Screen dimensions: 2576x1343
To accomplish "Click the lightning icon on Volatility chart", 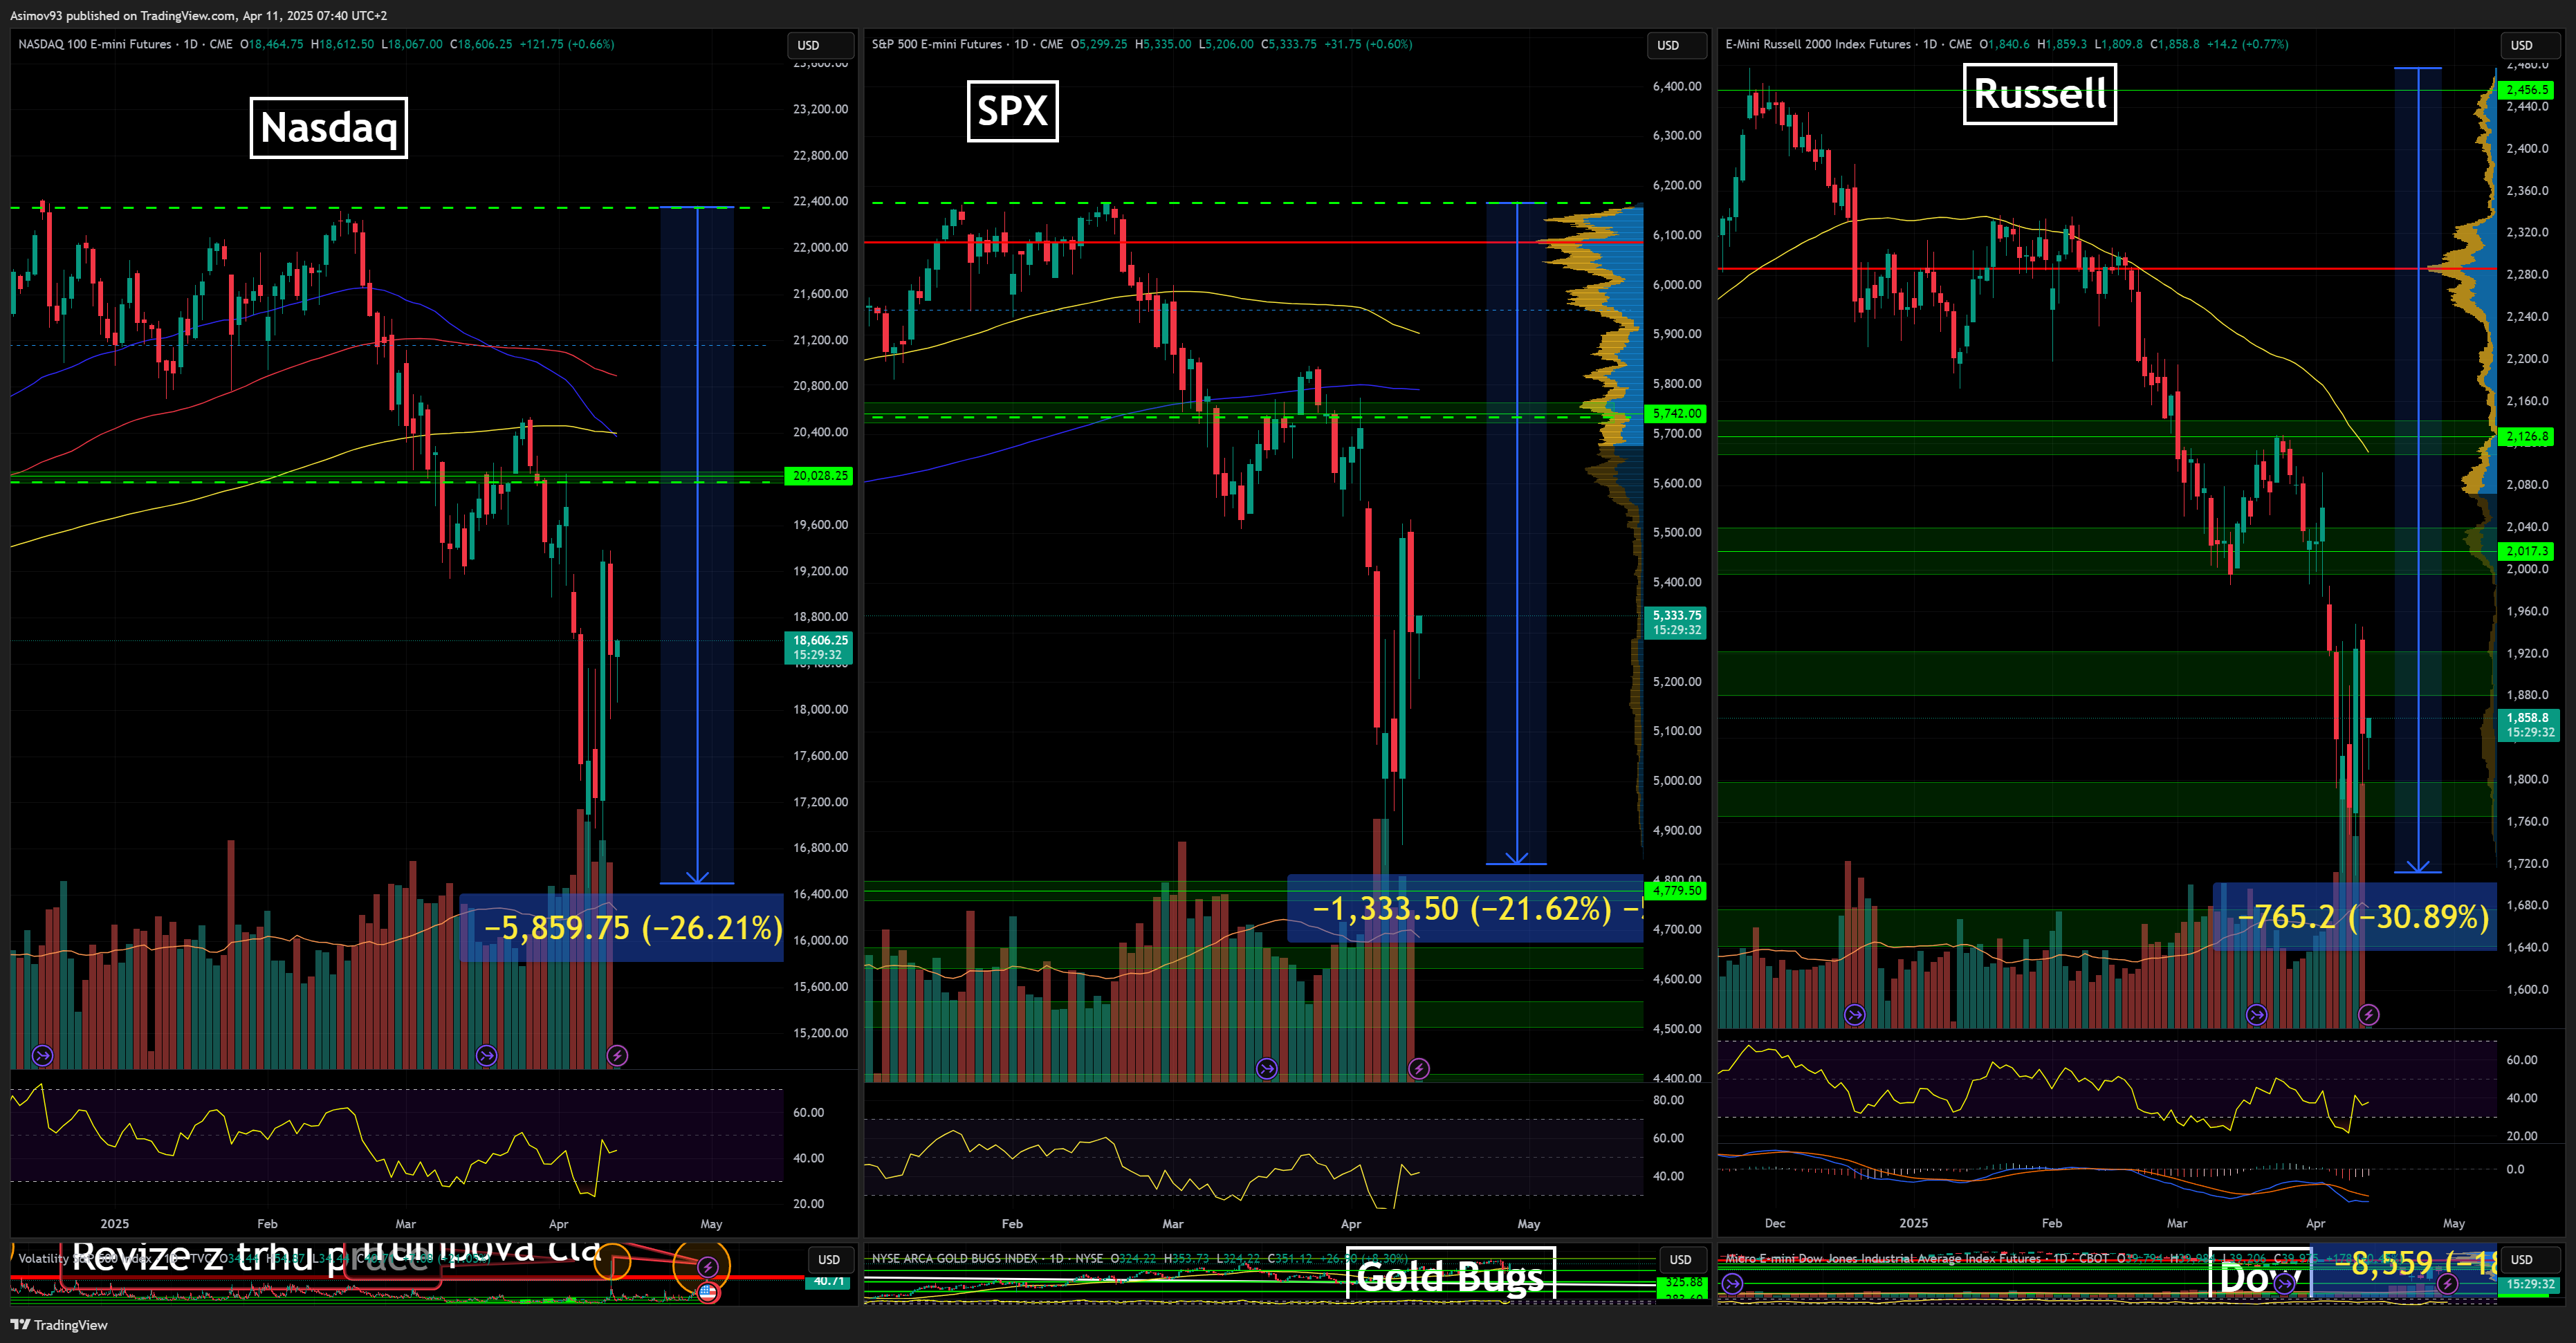I will point(708,1267).
